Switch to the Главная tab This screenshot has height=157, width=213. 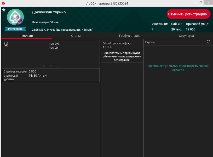coord(27,36)
